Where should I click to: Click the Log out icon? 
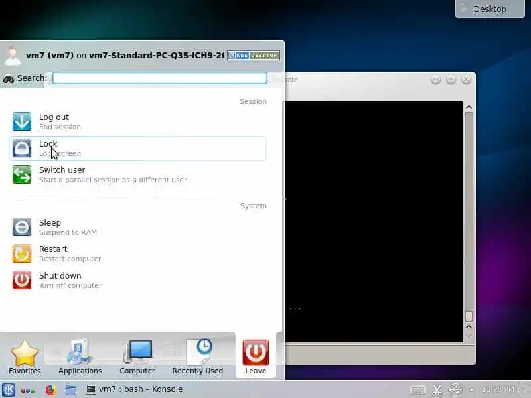tap(22, 121)
